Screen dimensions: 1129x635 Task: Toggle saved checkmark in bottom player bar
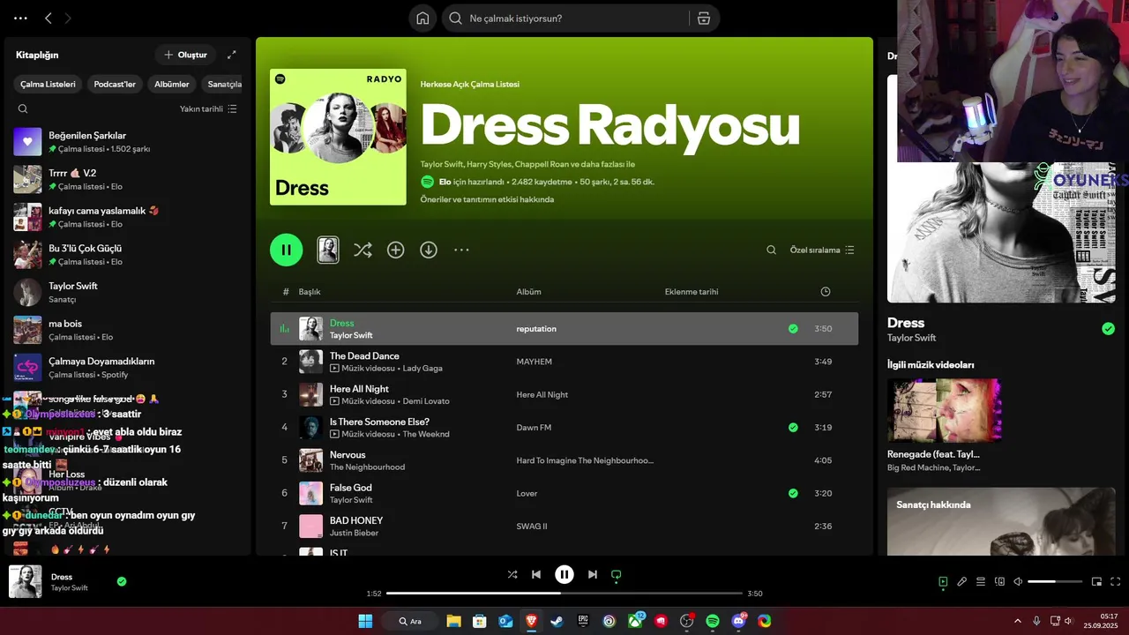pos(122,581)
